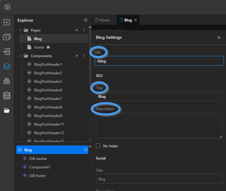This screenshot has width=226, height=191.
Task: Click the Explorer search icon
Action: point(86,20)
